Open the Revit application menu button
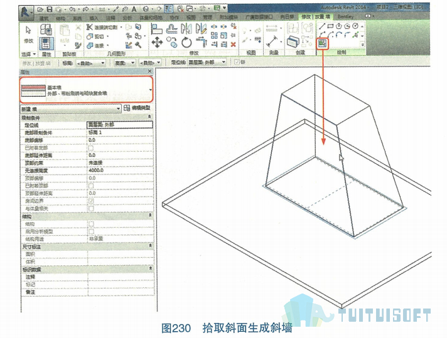This screenshot has width=447, height=338. point(26,13)
